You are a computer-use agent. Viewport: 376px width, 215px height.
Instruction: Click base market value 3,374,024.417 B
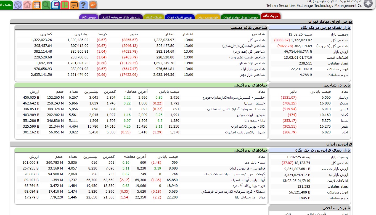coord(297,175)
